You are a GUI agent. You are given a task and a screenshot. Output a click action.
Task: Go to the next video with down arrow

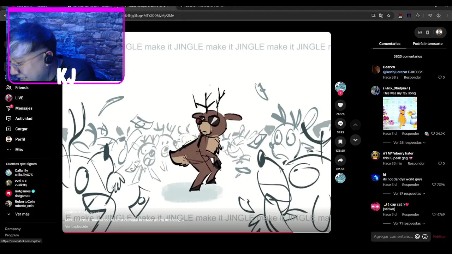[x=356, y=140]
